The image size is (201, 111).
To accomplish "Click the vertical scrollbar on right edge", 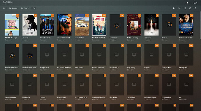I will (200, 25).
